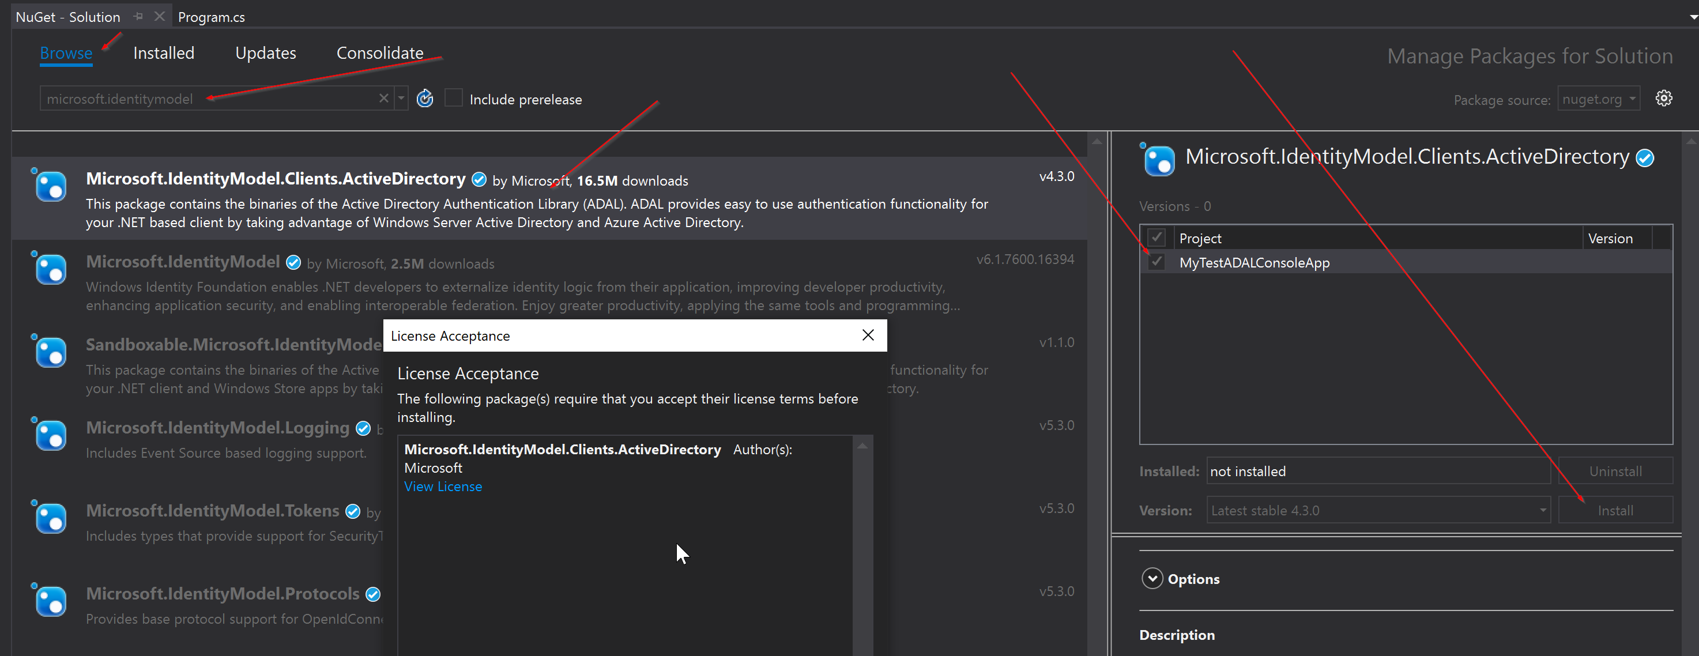Select the Microsoft.IdentityModel.Logging package title
This screenshot has width=1699, height=656.
(218, 428)
